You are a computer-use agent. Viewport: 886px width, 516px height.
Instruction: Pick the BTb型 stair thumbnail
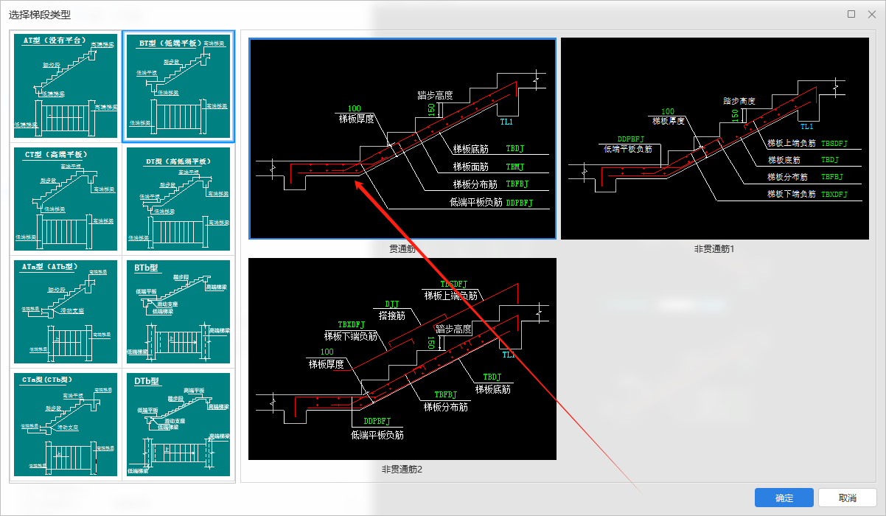click(x=178, y=312)
